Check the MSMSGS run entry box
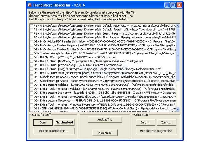 [32, 61]
